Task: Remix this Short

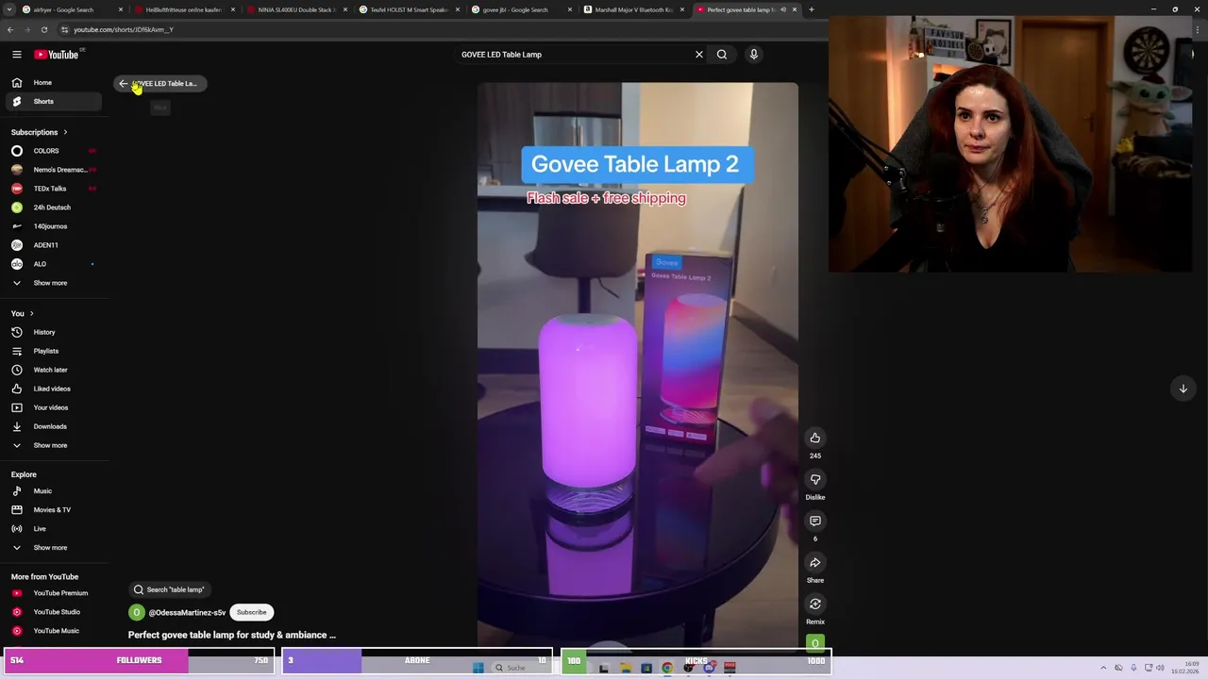Action: pyautogui.click(x=815, y=604)
